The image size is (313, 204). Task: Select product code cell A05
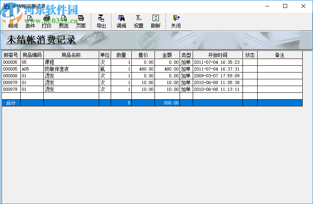click(x=32, y=69)
